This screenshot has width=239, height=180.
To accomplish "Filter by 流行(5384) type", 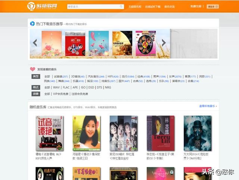I will [128, 76].
